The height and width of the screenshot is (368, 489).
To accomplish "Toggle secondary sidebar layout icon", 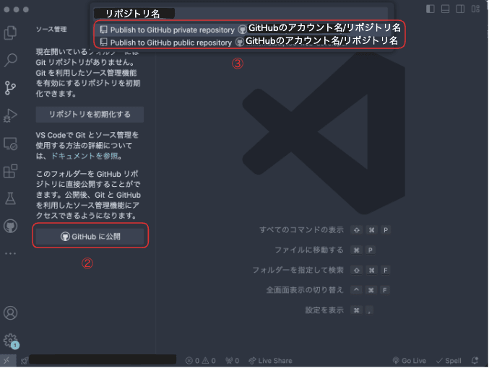I will click(x=460, y=9).
